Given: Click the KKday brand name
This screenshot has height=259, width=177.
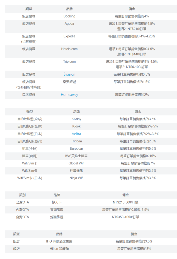Looking at the screenshot, I should click(76, 119).
